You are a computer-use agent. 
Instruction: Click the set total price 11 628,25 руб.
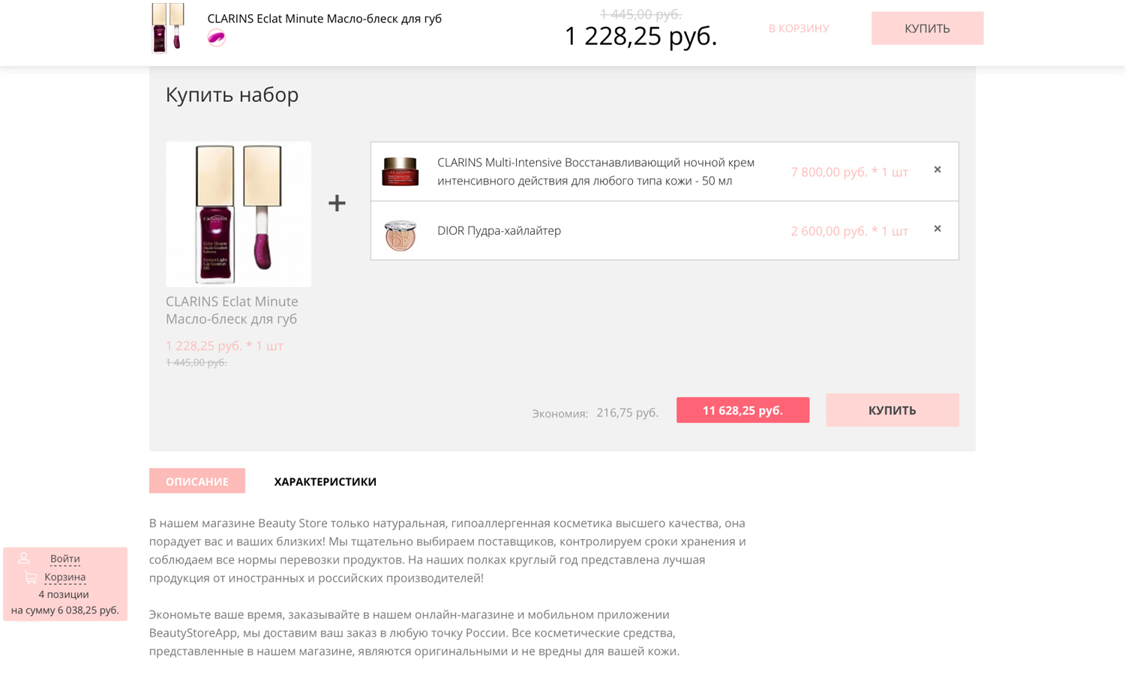[x=742, y=410]
